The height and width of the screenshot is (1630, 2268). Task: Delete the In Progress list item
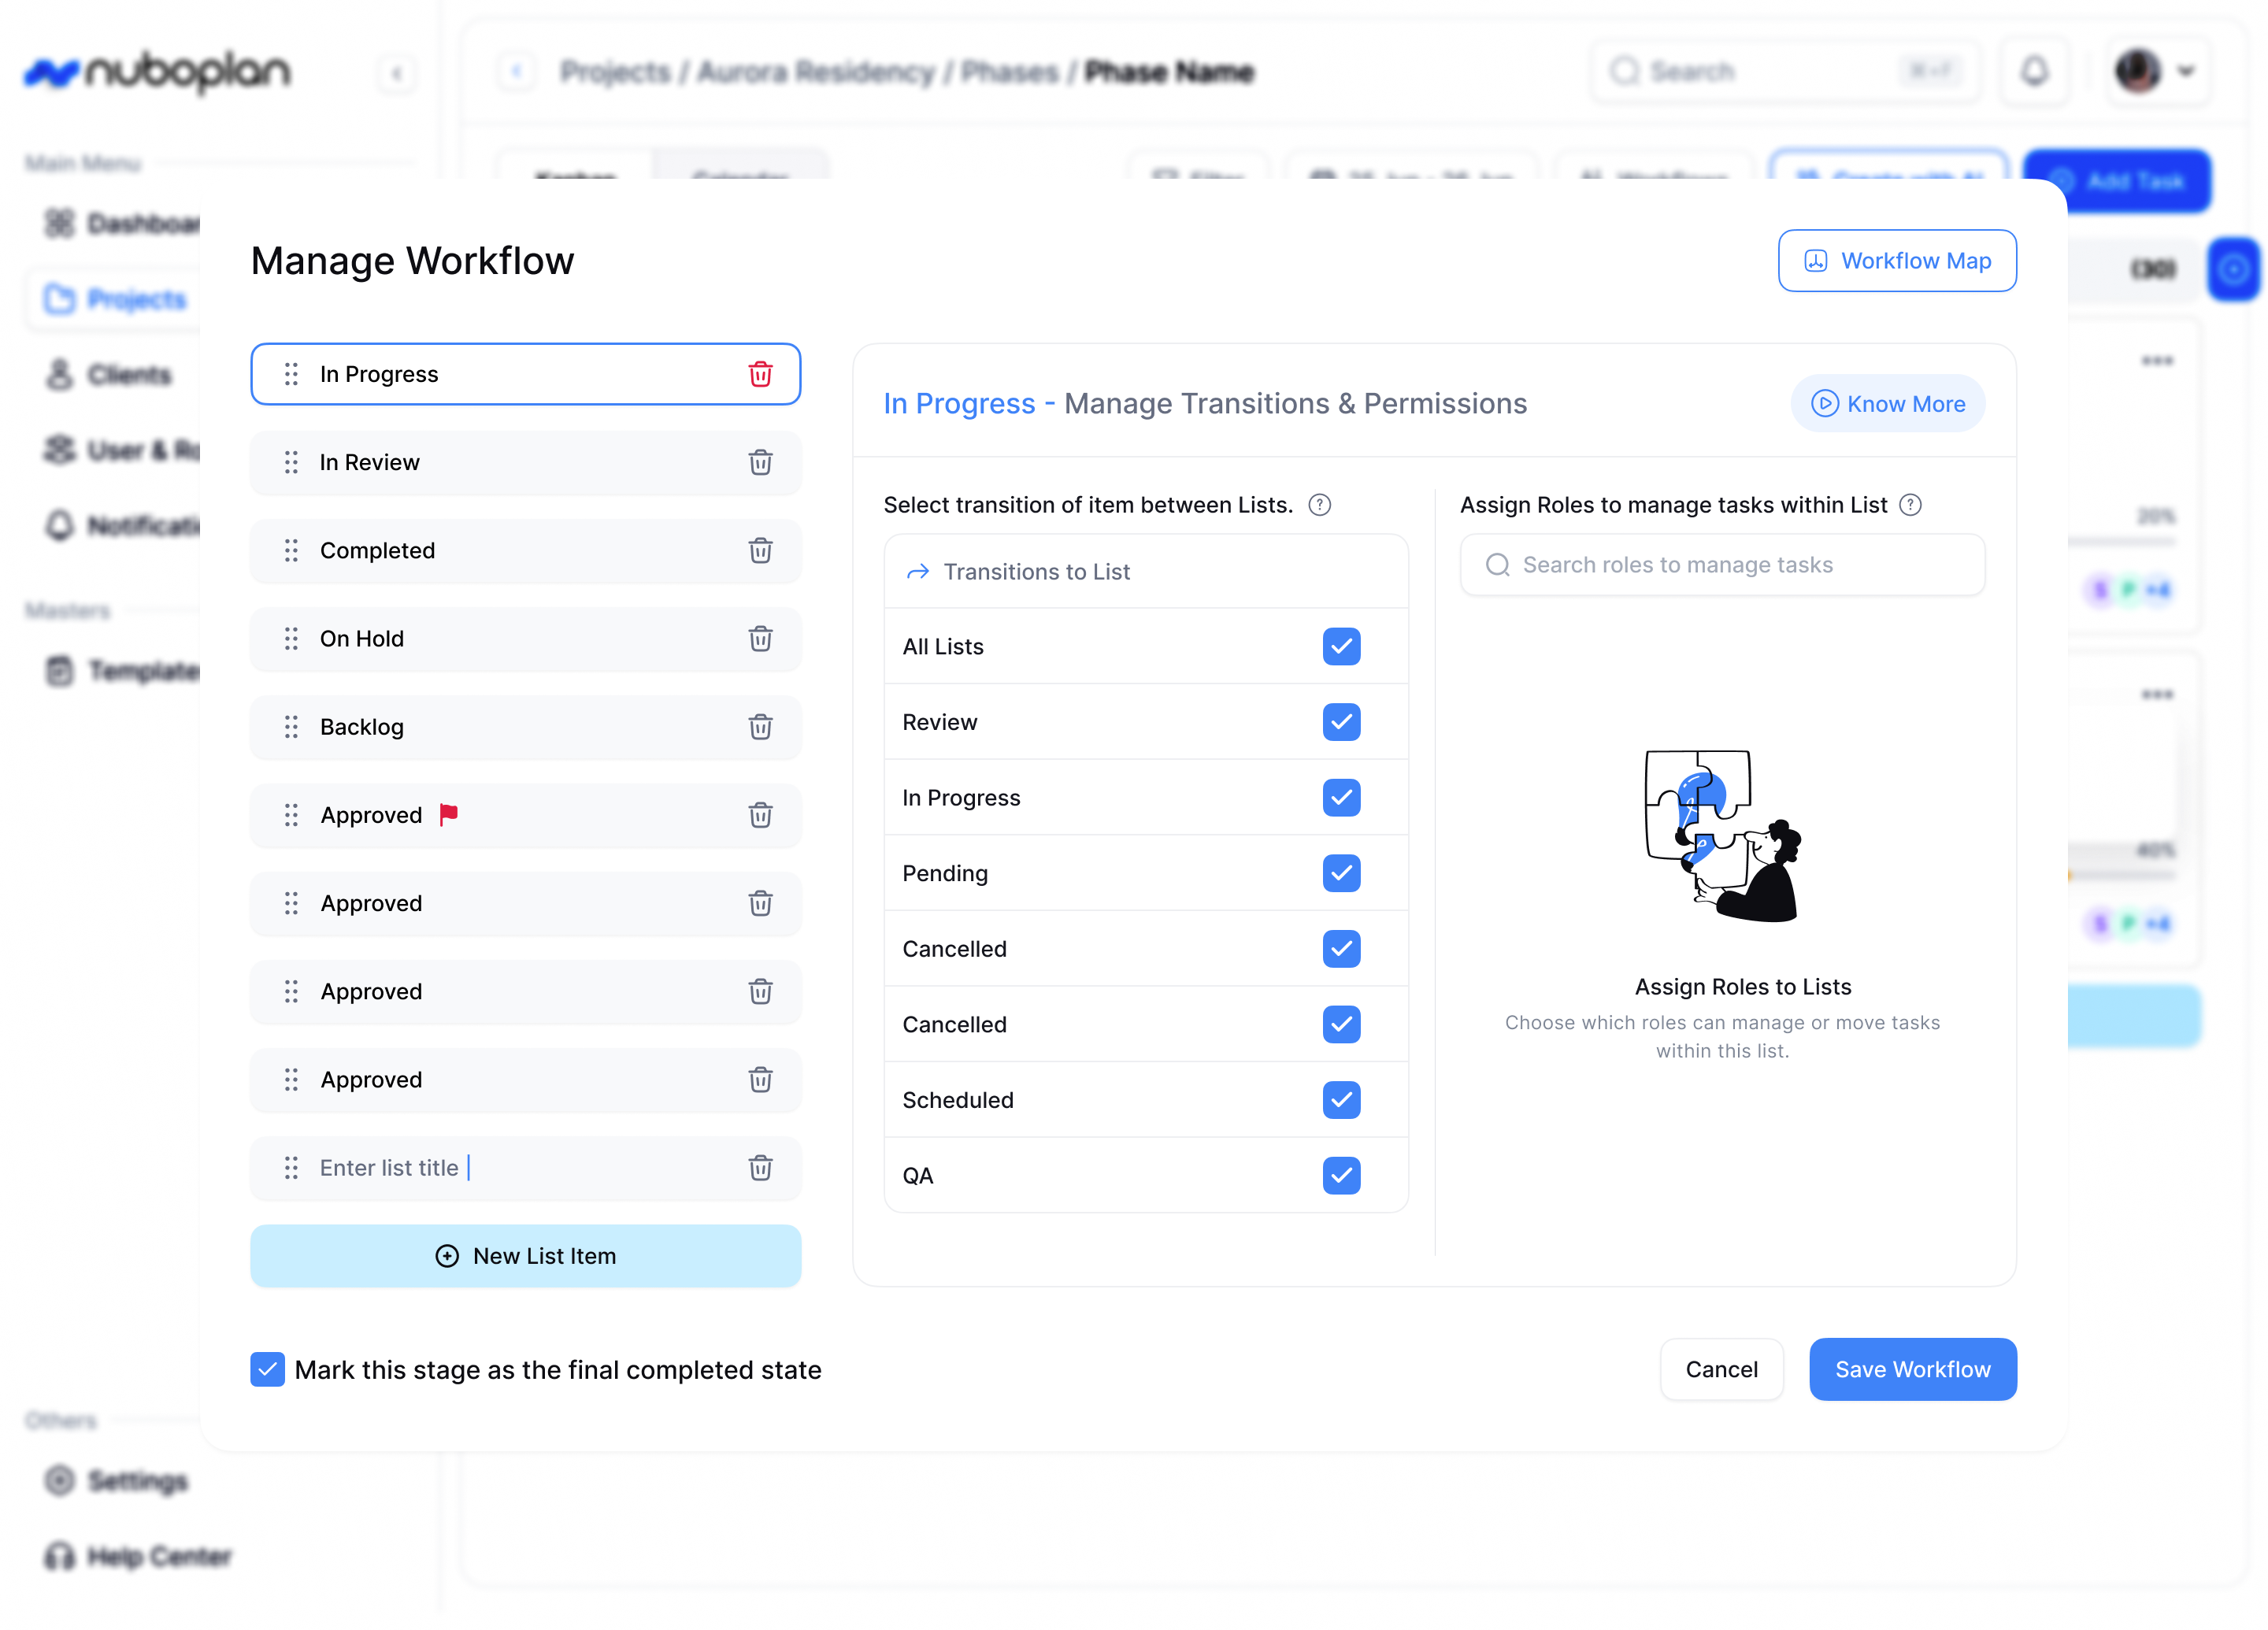pyautogui.click(x=760, y=374)
